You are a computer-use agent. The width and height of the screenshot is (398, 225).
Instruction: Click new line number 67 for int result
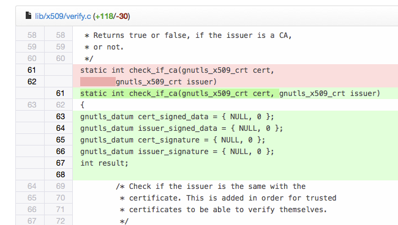point(60,163)
